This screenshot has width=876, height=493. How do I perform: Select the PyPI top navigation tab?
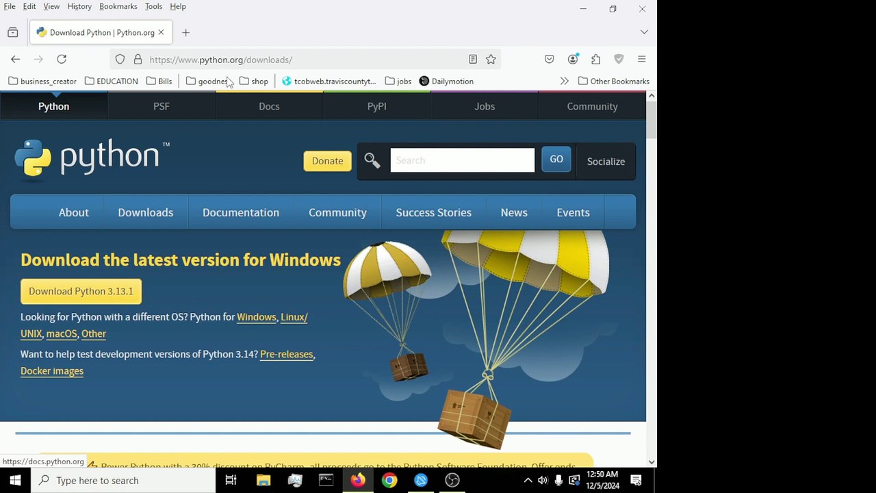(x=377, y=106)
